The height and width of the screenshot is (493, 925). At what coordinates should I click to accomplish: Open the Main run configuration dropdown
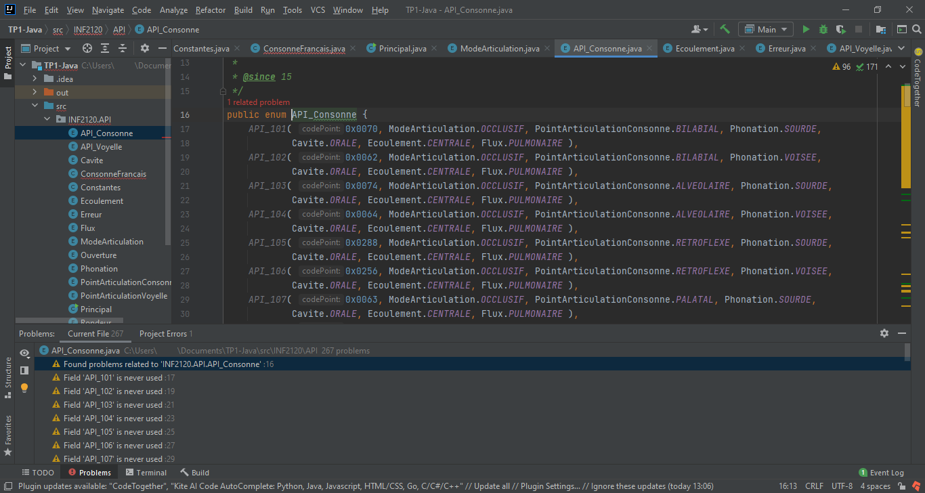767,29
